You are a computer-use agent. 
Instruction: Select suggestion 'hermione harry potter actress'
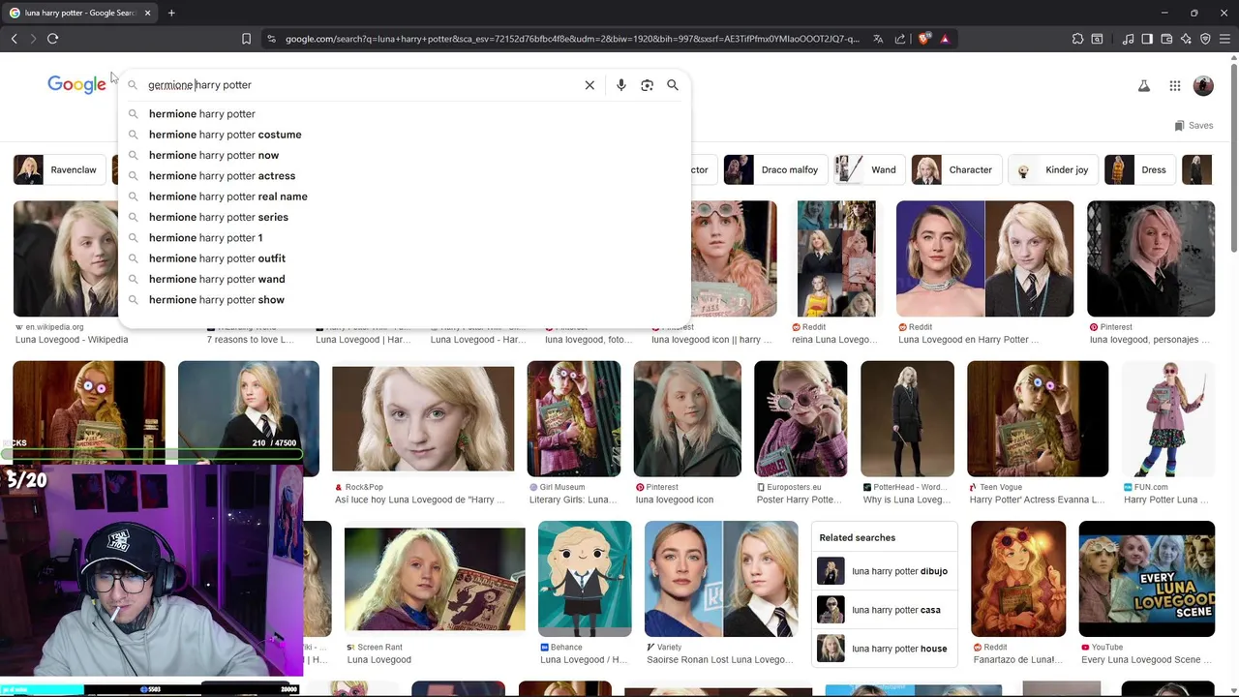click(x=405, y=176)
